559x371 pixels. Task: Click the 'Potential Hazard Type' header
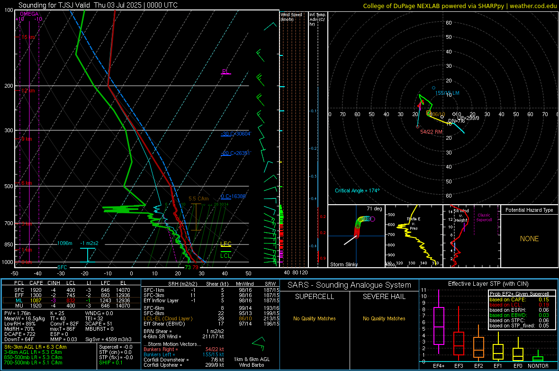529,210
